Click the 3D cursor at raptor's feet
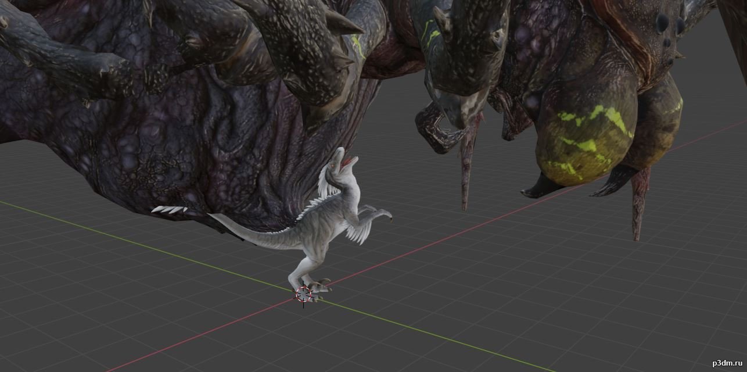 click(x=303, y=294)
